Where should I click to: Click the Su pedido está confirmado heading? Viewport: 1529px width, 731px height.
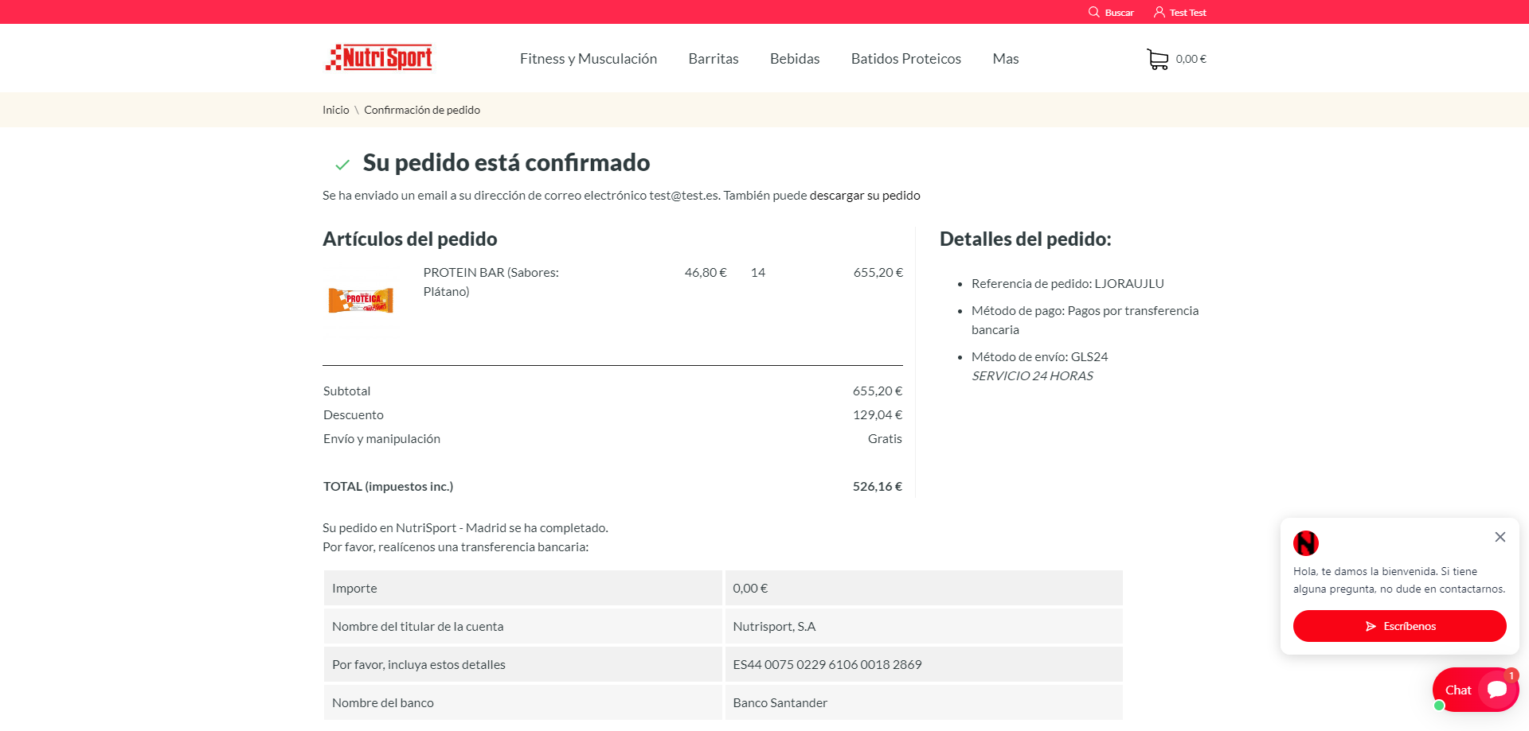pos(506,163)
